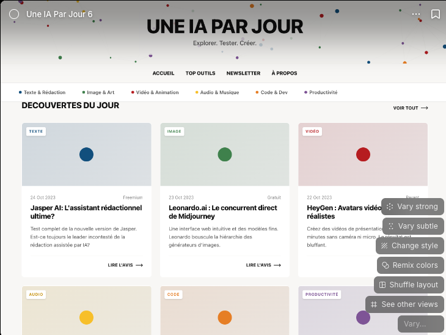The width and height of the screenshot is (446, 335).
Task: Filter by Vidéo & Animation category
Action: click(155, 92)
